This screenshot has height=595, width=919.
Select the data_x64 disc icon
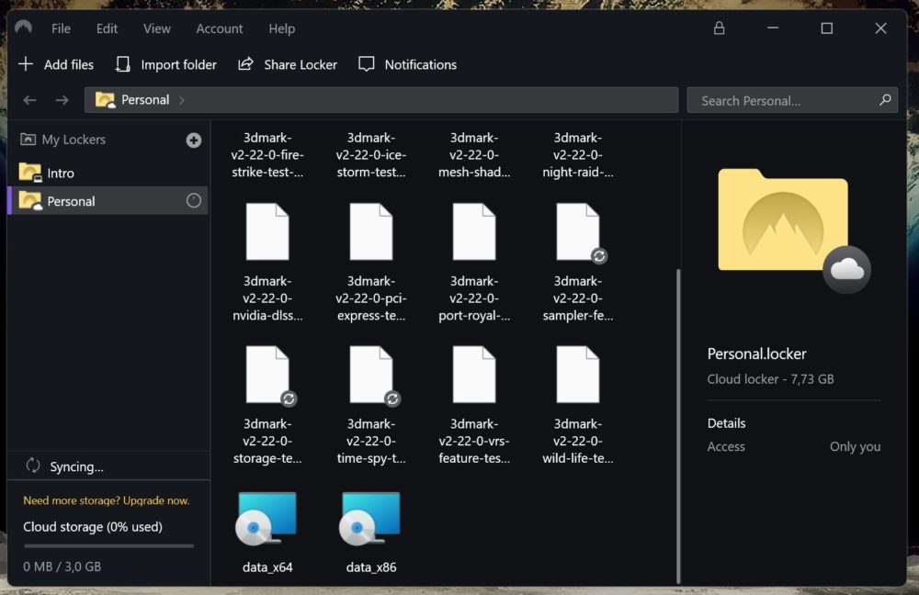tap(267, 519)
